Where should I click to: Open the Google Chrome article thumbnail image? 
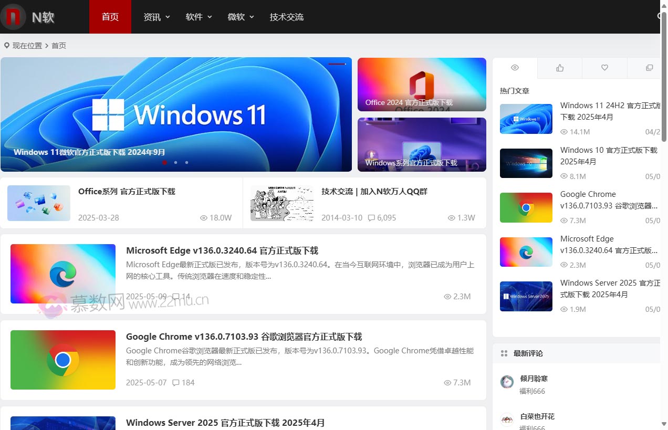[x=63, y=360]
